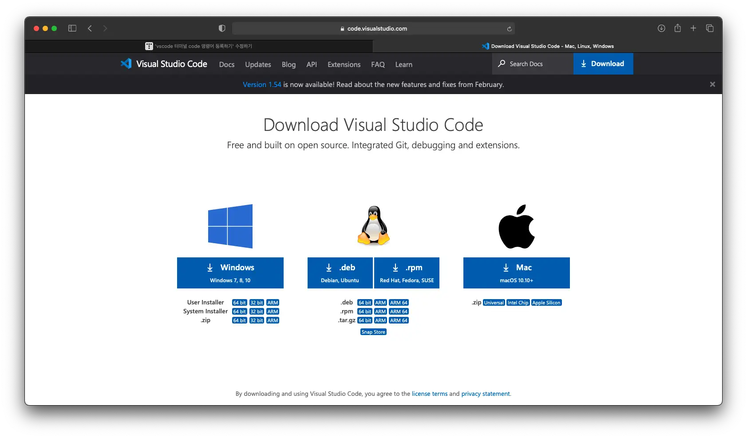Select Windows .zip 32 bit
The image size is (747, 438).
(257, 320)
